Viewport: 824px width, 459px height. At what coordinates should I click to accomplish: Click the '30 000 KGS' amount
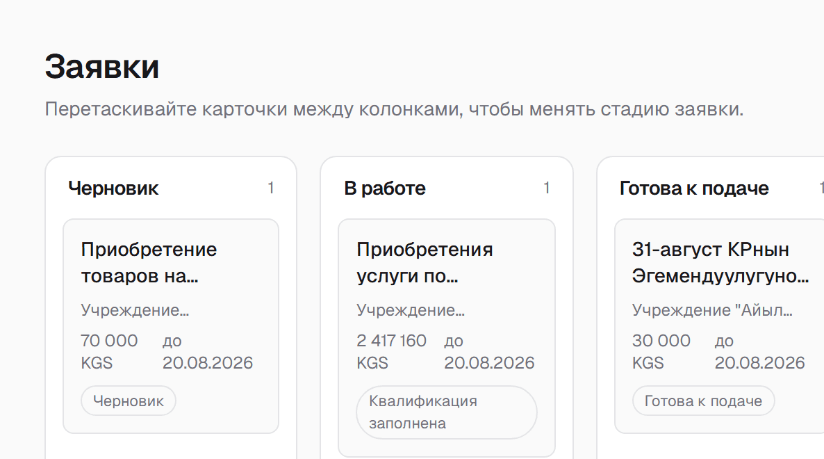coord(661,352)
